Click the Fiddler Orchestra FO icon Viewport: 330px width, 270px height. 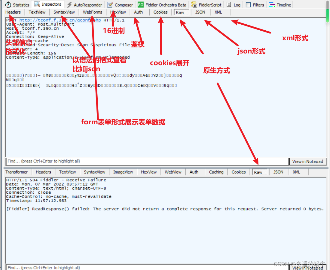140,5
